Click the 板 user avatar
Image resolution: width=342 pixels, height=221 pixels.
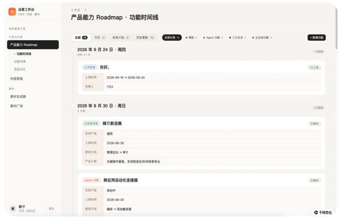click(x=13, y=208)
